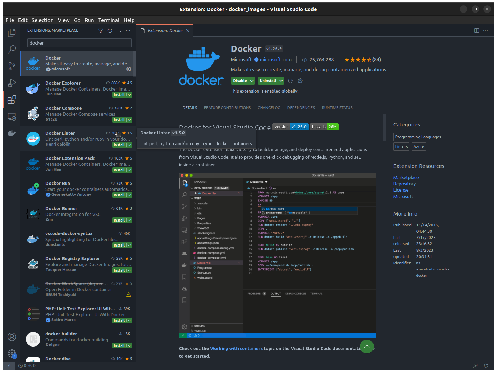Open extension settings via the gear icon

point(300,80)
